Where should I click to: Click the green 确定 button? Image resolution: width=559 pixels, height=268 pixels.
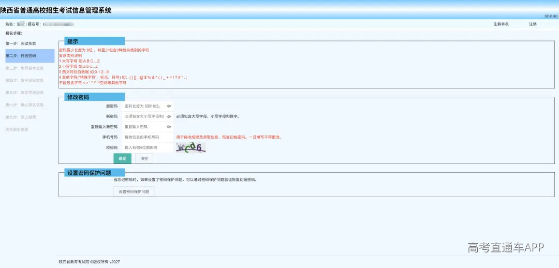pyautogui.click(x=122, y=159)
